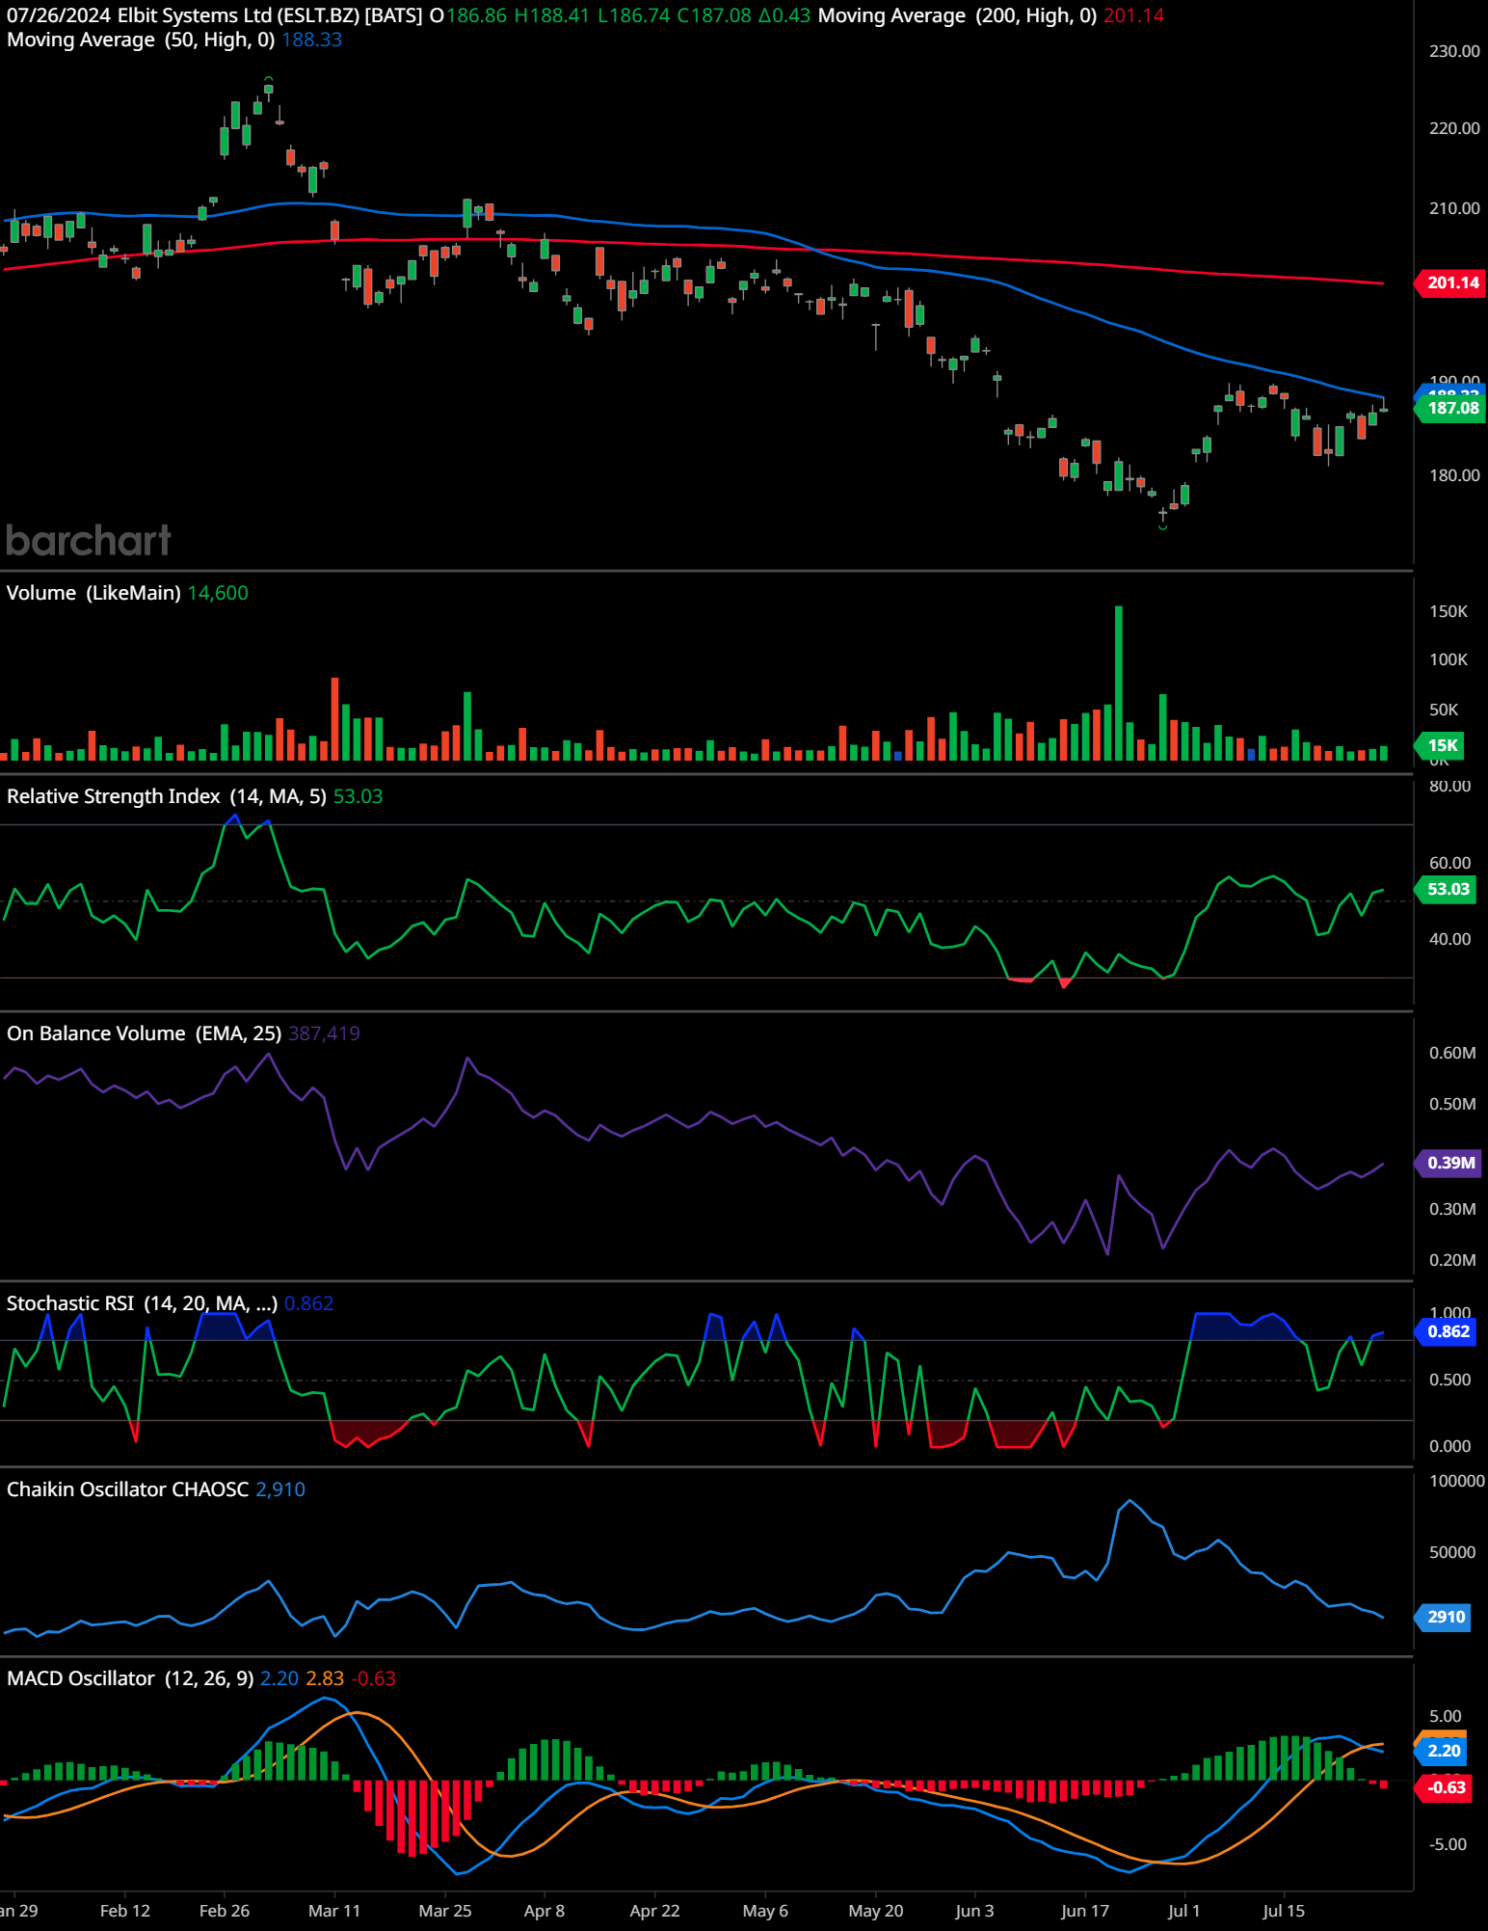The height and width of the screenshot is (1931, 1488).
Task: Click the 0.862 value beside Stochastic RSI label
Action: click(309, 1303)
